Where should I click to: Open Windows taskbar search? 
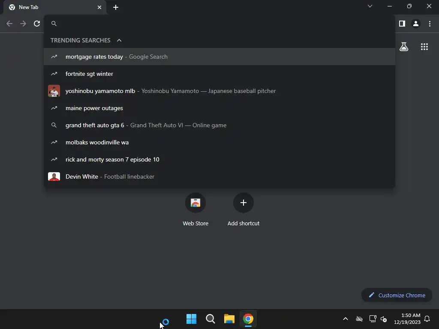tap(210, 319)
